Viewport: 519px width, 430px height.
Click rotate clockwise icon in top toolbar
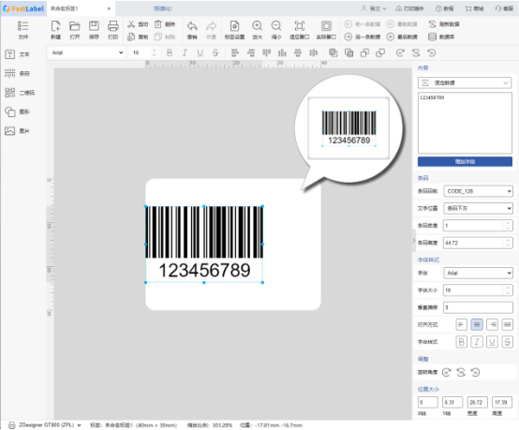coord(400,52)
